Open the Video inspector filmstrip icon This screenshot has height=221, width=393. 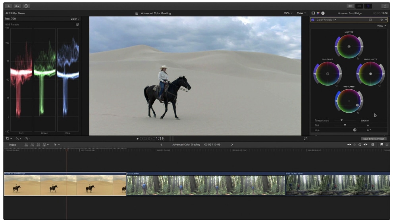pos(313,13)
